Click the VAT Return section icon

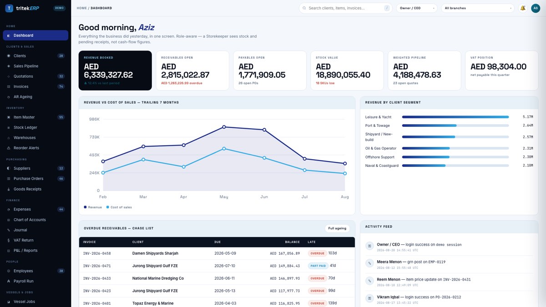(9, 240)
